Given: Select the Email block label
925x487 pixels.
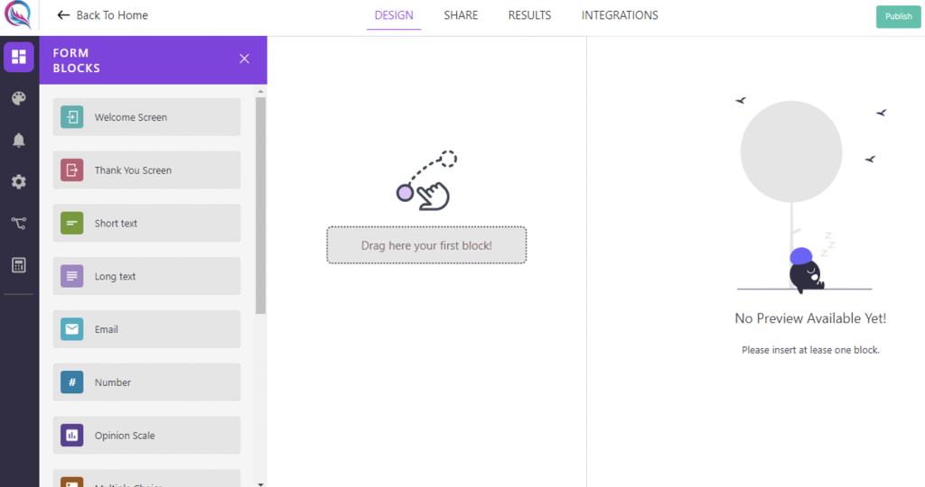Looking at the screenshot, I should coord(107,329).
